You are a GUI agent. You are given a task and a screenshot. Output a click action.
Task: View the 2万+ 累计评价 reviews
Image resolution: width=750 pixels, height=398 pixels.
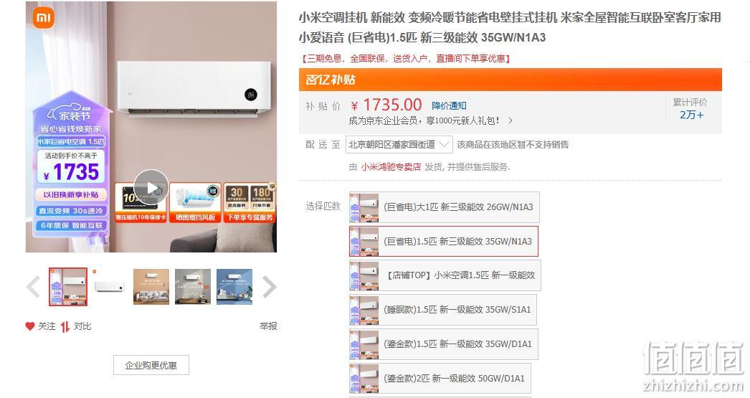[x=692, y=115]
